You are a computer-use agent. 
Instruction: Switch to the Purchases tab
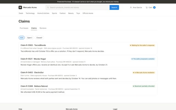[x=24, y=28]
